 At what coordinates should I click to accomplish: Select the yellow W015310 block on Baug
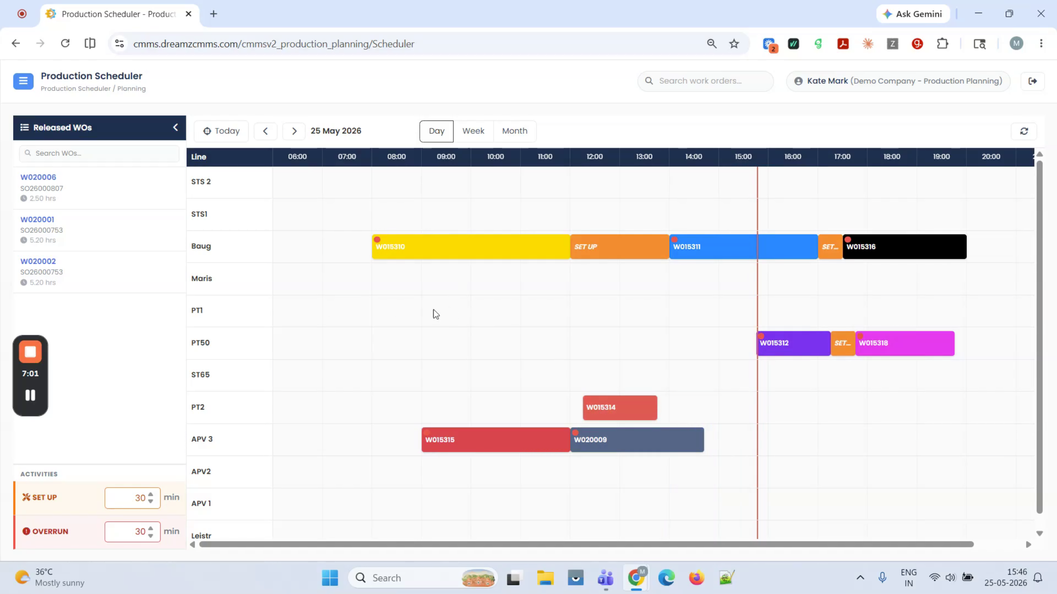coord(471,246)
